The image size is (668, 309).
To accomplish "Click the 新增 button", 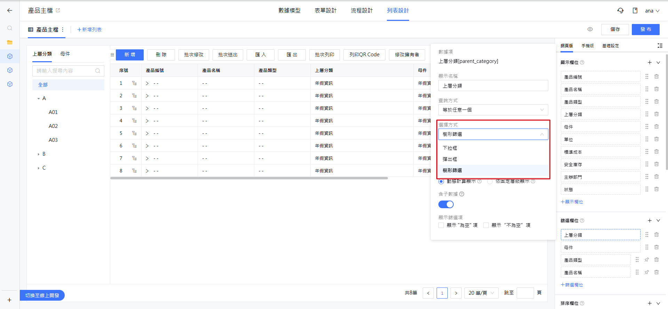I will [x=130, y=55].
